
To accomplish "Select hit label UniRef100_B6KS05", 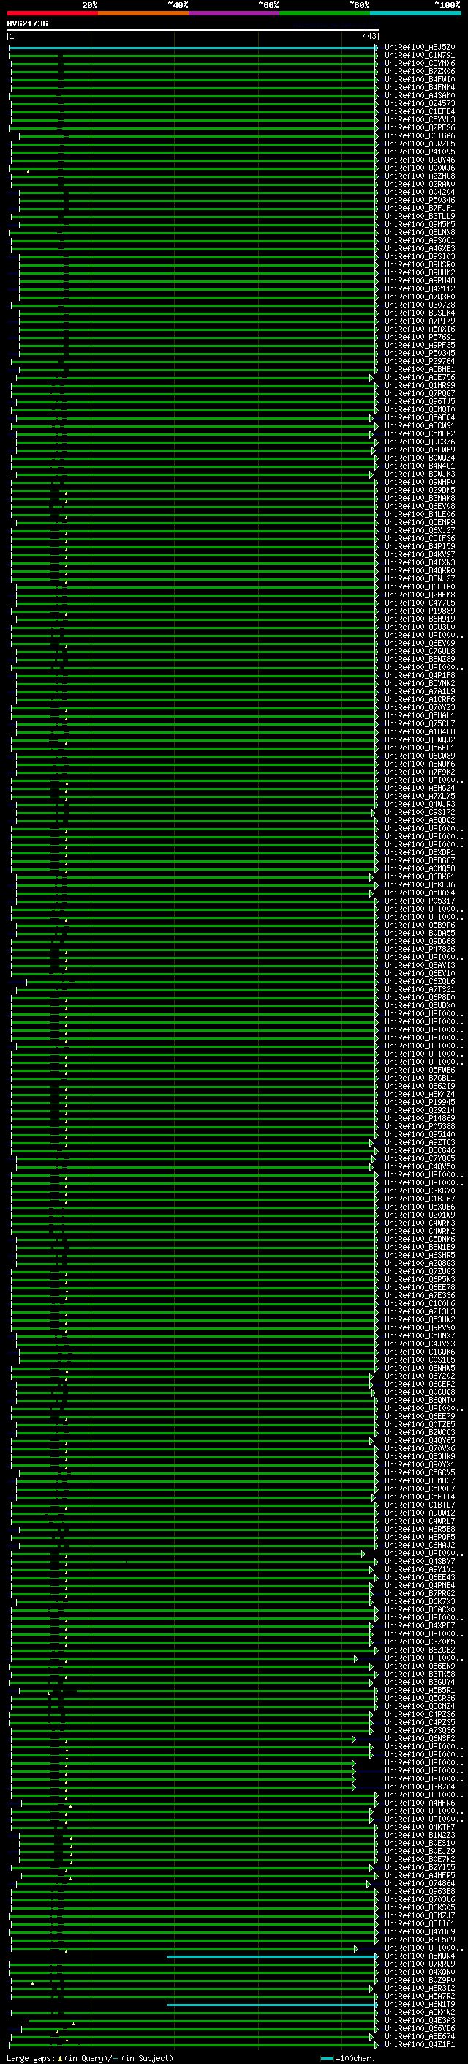I will (x=420, y=1908).
